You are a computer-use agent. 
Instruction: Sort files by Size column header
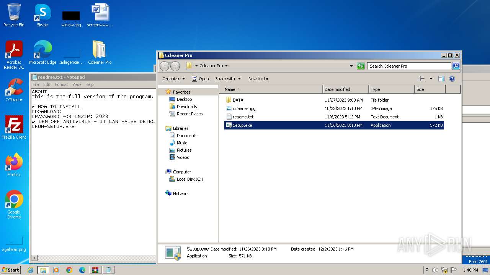tap(430, 89)
